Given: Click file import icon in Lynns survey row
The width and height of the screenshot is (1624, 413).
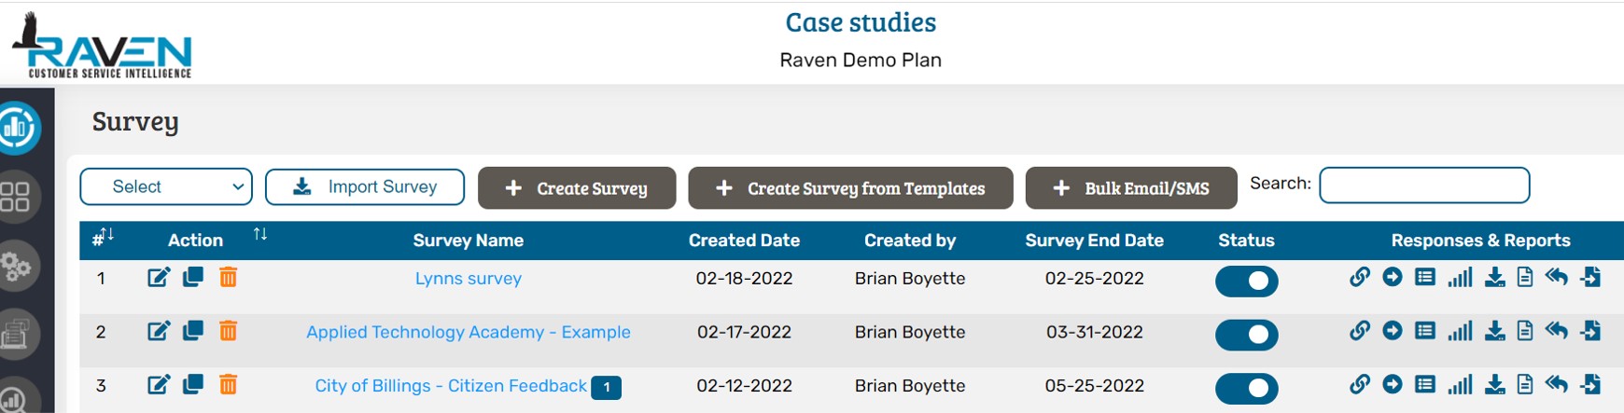Looking at the screenshot, I should (1591, 277).
